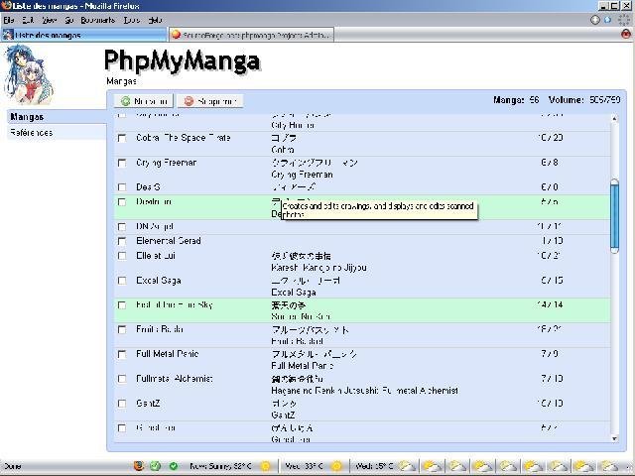The height and width of the screenshot is (476, 635).
Task: Toggle the Elle et Lui checkbox
Action: (x=122, y=256)
